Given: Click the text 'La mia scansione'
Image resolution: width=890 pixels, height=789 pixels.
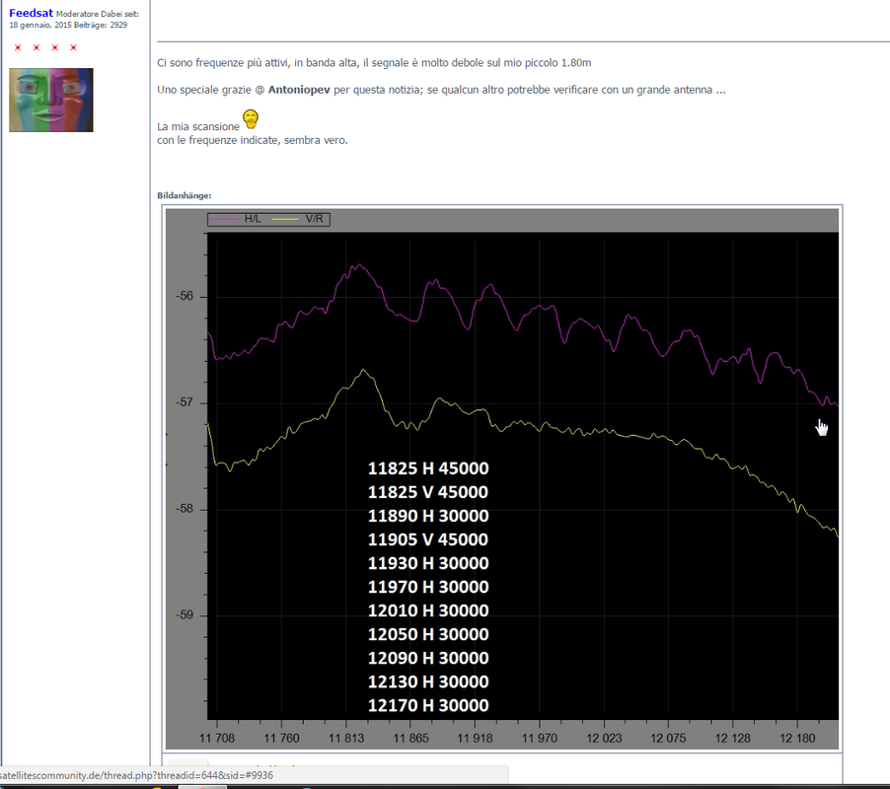Looking at the screenshot, I should tap(198, 126).
